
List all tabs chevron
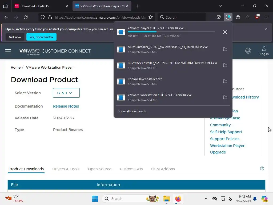[x=220, y=6]
